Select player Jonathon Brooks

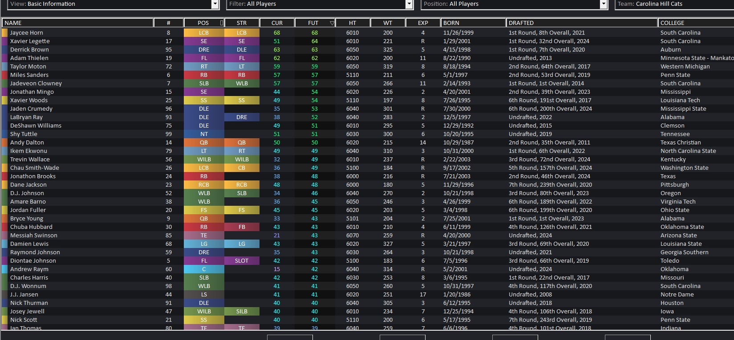(x=33, y=176)
